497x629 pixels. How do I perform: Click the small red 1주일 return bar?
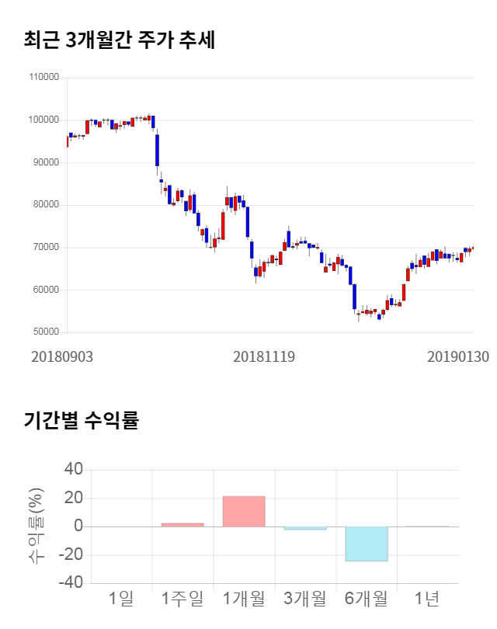coord(182,525)
